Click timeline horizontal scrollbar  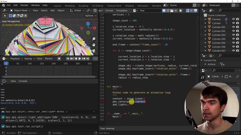(x=49, y=77)
